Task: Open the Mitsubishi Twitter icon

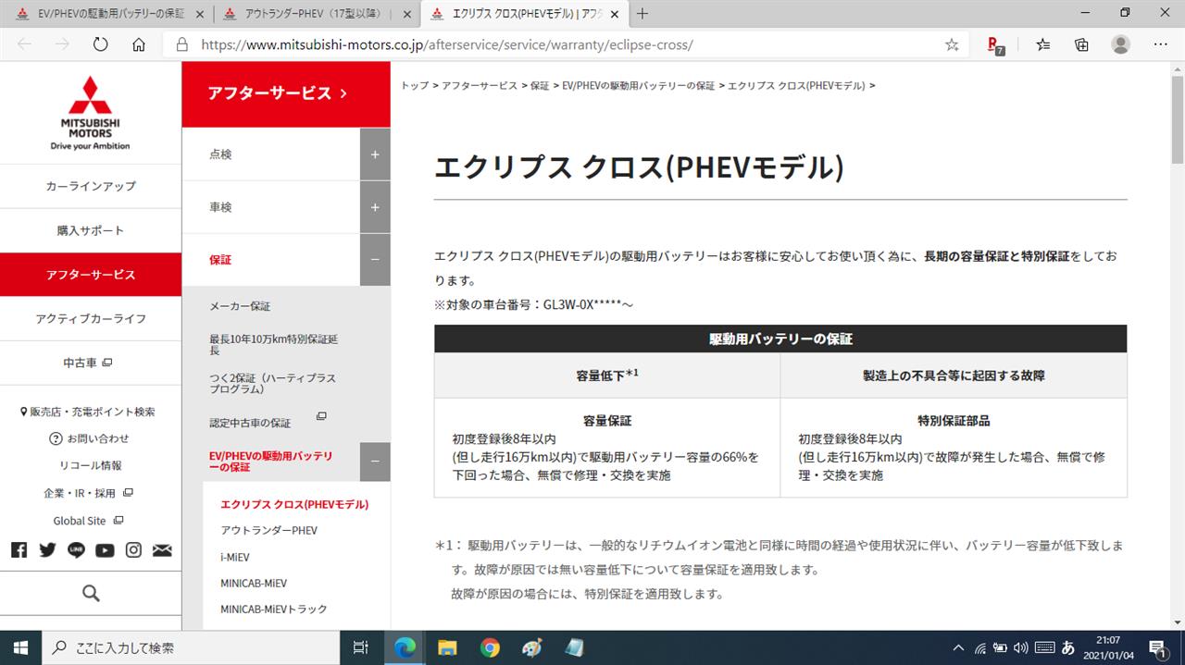Action: click(x=47, y=550)
